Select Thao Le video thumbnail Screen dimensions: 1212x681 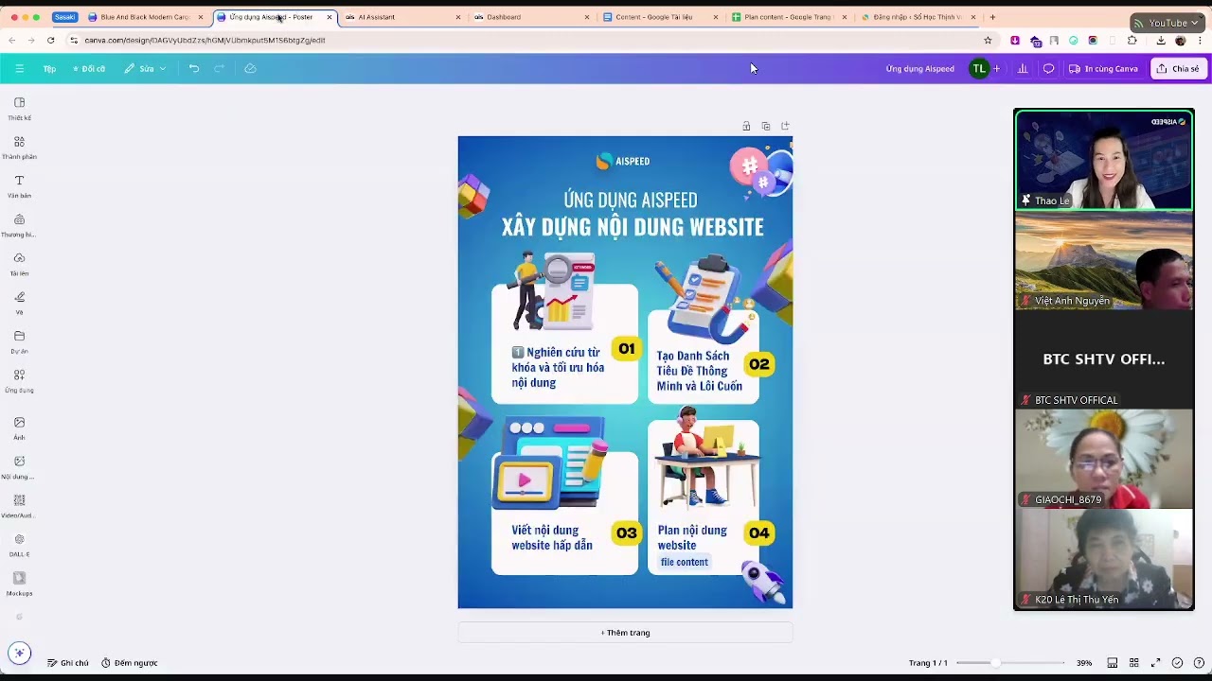click(1103, 159)
